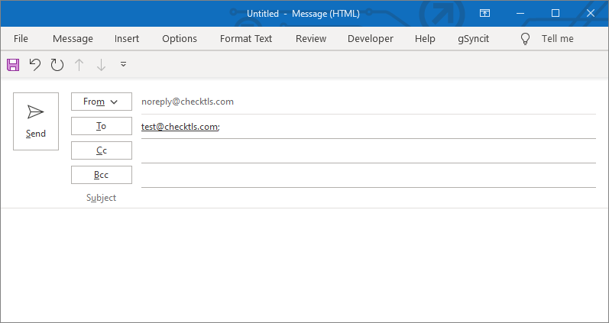Open the Format Text tab
This screenshot has width=609, height=323.
(x=246, y=39)
